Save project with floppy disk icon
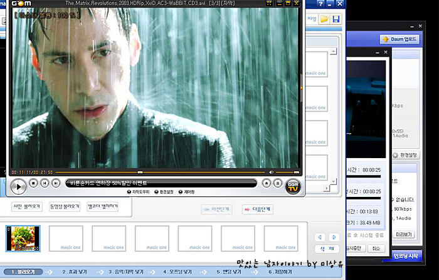Viewport: 439px width, 280px height. 336,19
